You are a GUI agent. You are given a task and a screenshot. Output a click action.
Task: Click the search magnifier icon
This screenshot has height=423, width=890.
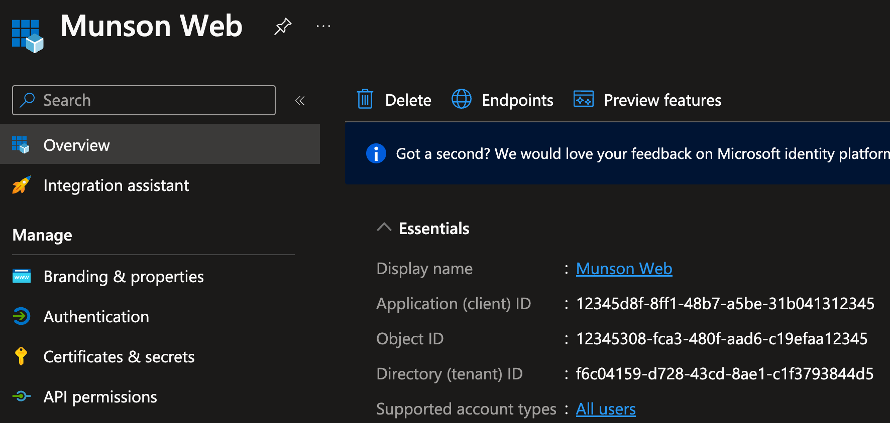click(27, 100)
